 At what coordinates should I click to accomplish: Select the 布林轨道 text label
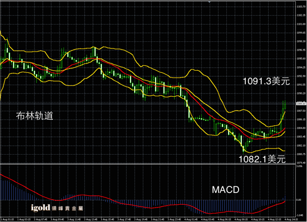coord(34,116)
